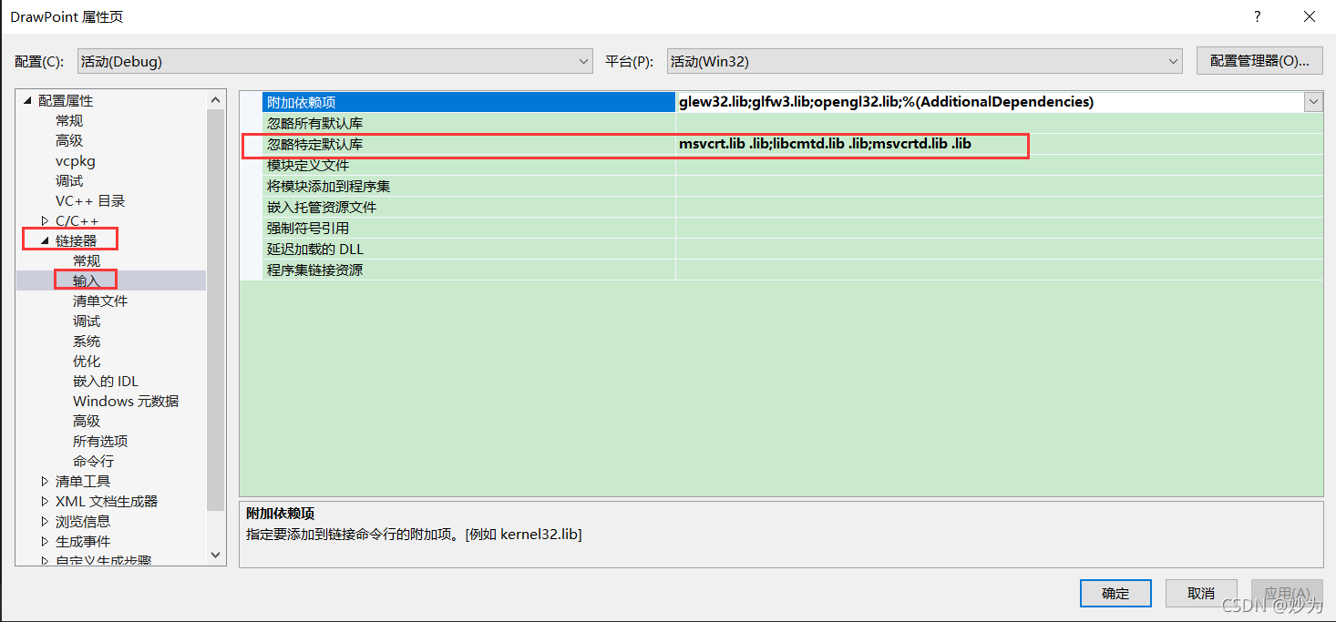Expand the C/C++ tree node
Image resolution: width=1336 pixels, height=622 pixels.
(x=46, y=221)
